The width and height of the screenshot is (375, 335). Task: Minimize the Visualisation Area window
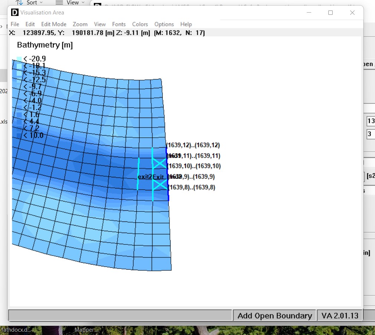click(x=309, y=13)
